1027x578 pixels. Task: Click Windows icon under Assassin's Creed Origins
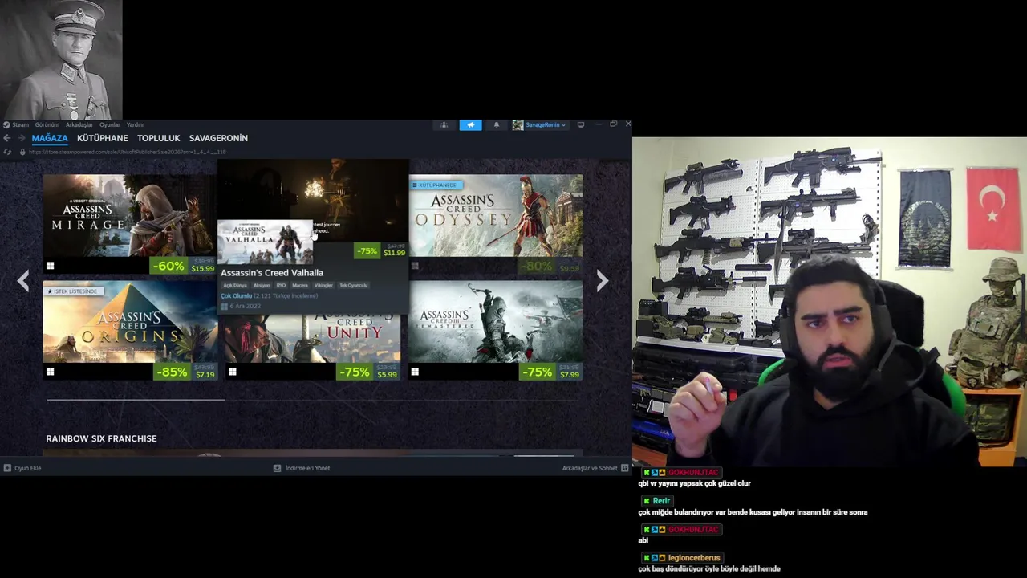pyautogui.click(x=50, y=372)
